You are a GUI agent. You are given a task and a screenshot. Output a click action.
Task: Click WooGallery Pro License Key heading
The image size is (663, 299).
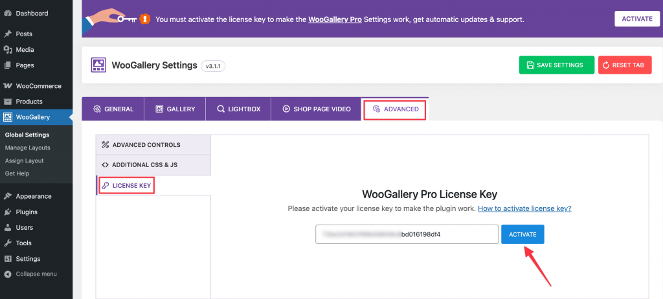430,194
